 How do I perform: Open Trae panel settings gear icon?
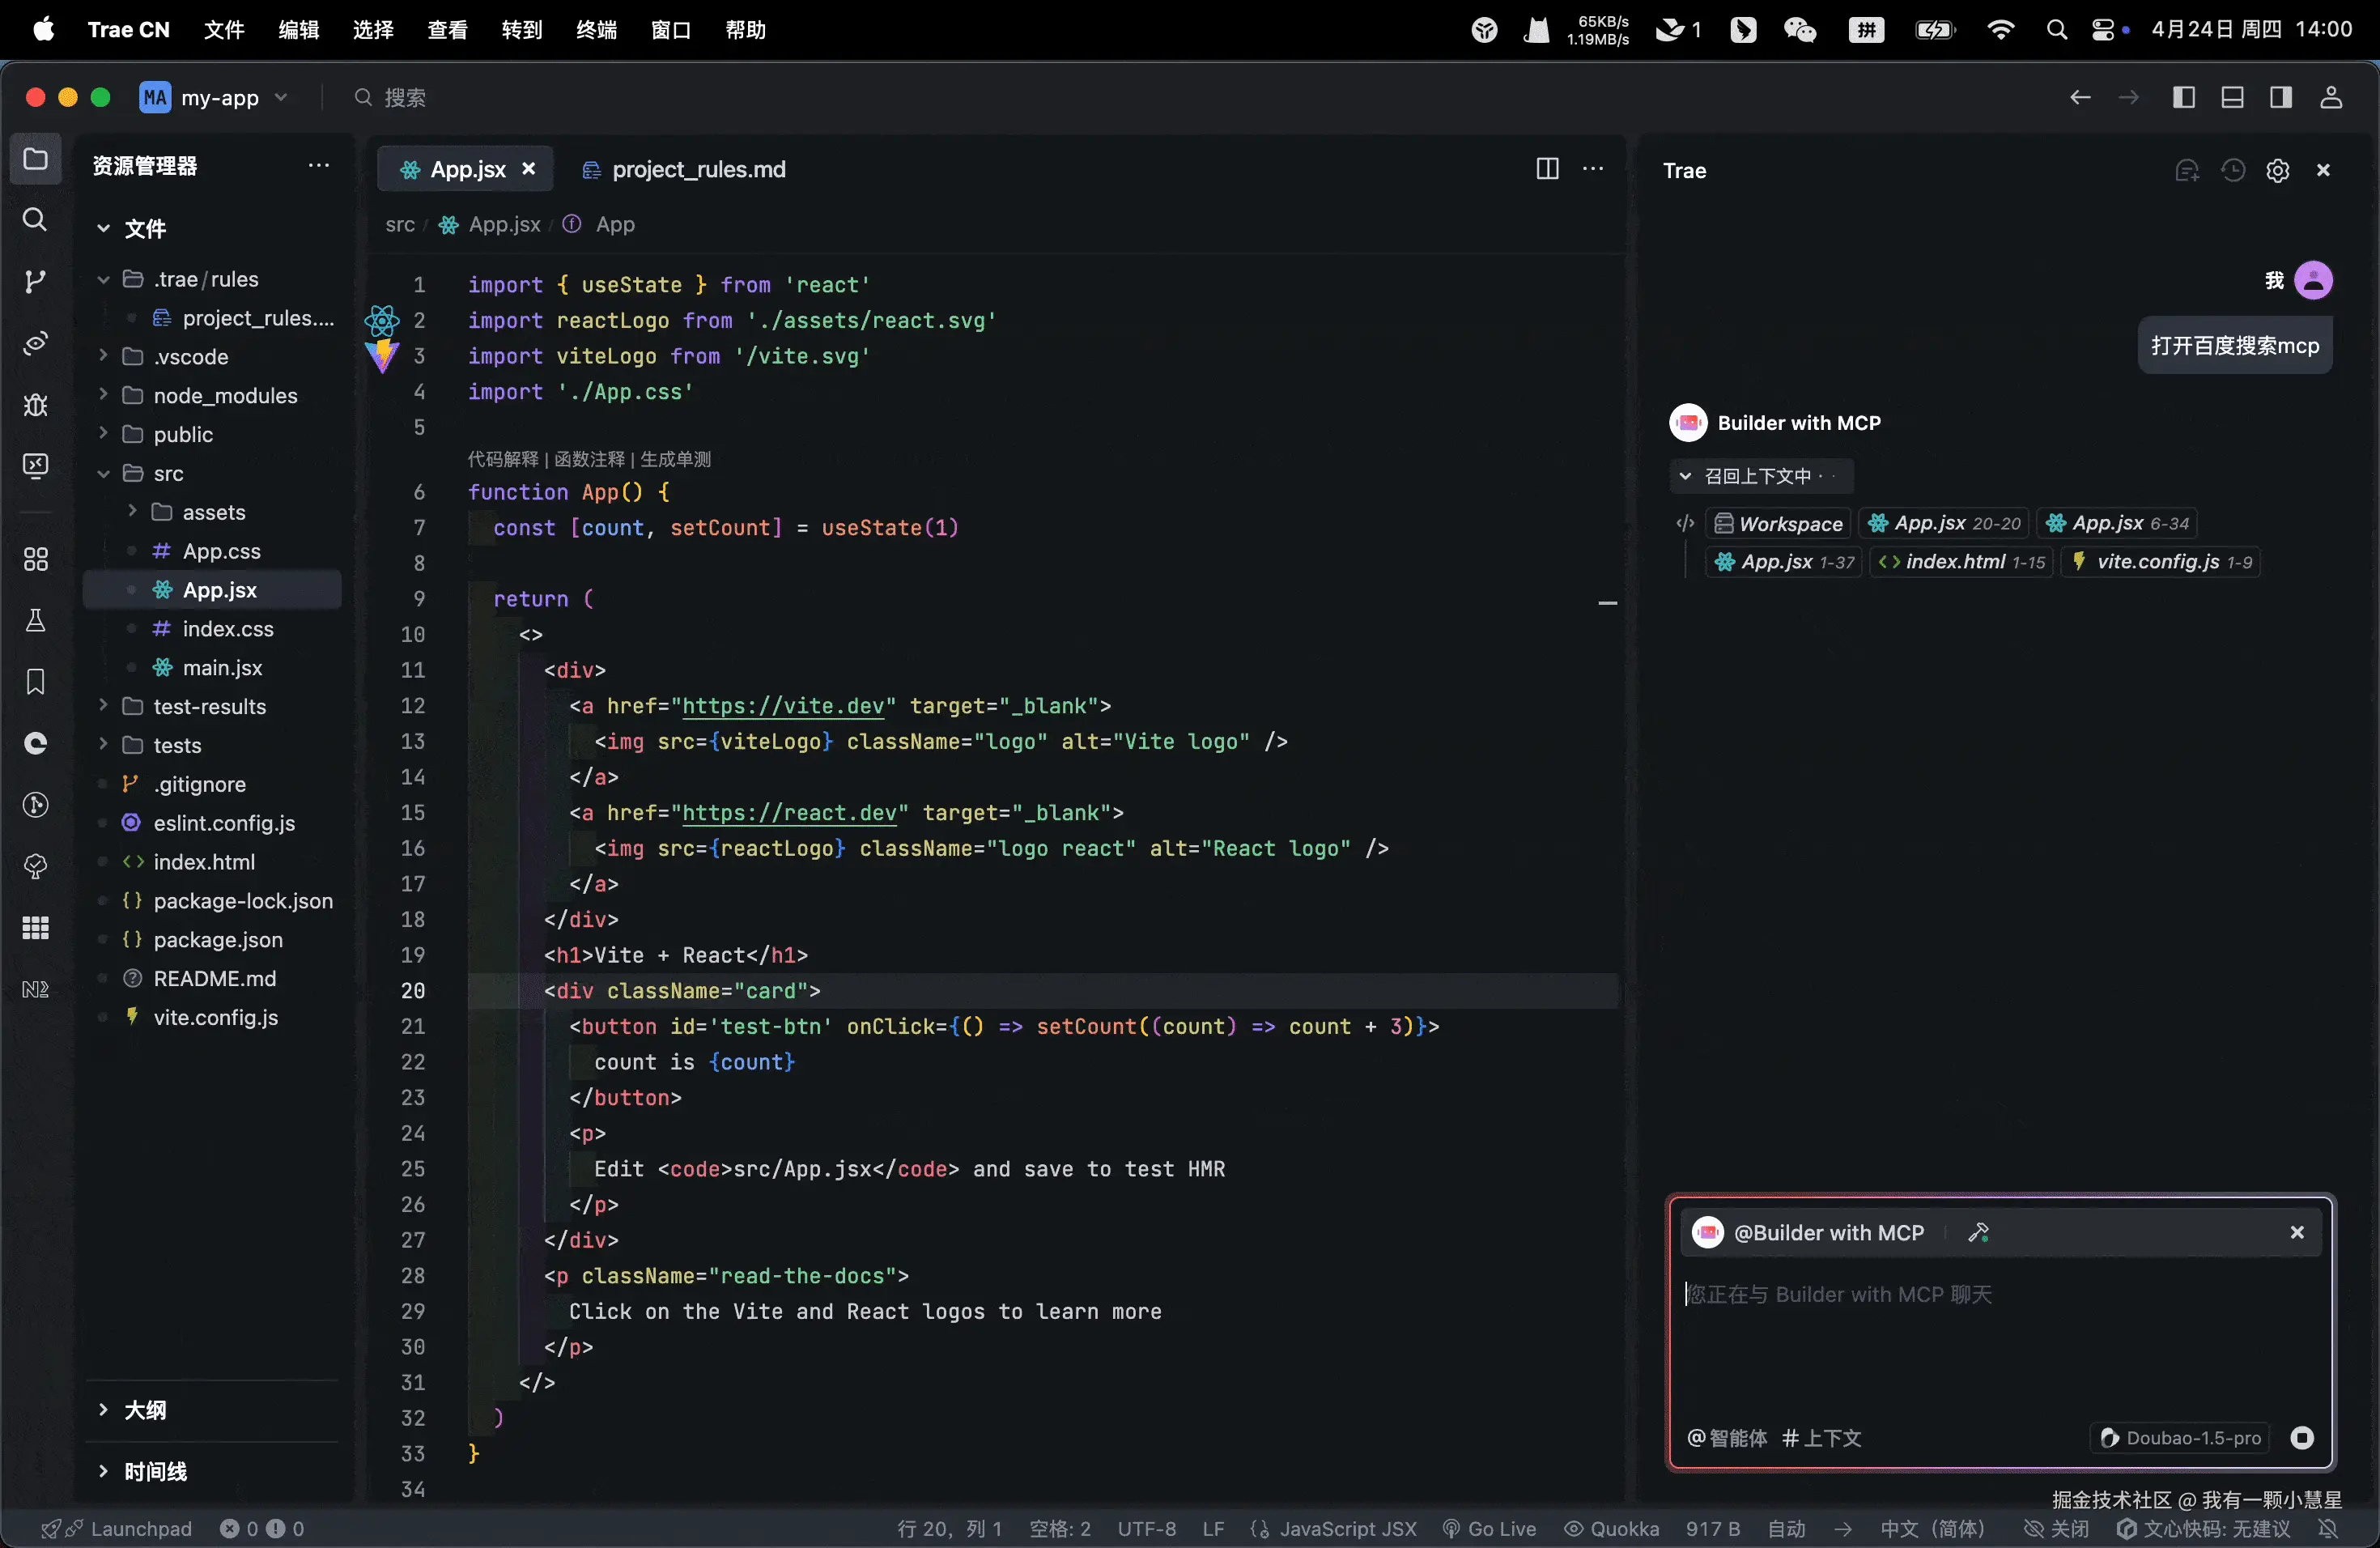pyautogui.click(x=2277, y=171)
